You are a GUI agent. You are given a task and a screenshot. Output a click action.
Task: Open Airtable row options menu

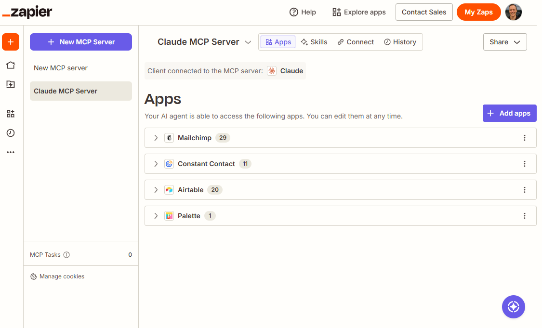click(x=524, y=190)
